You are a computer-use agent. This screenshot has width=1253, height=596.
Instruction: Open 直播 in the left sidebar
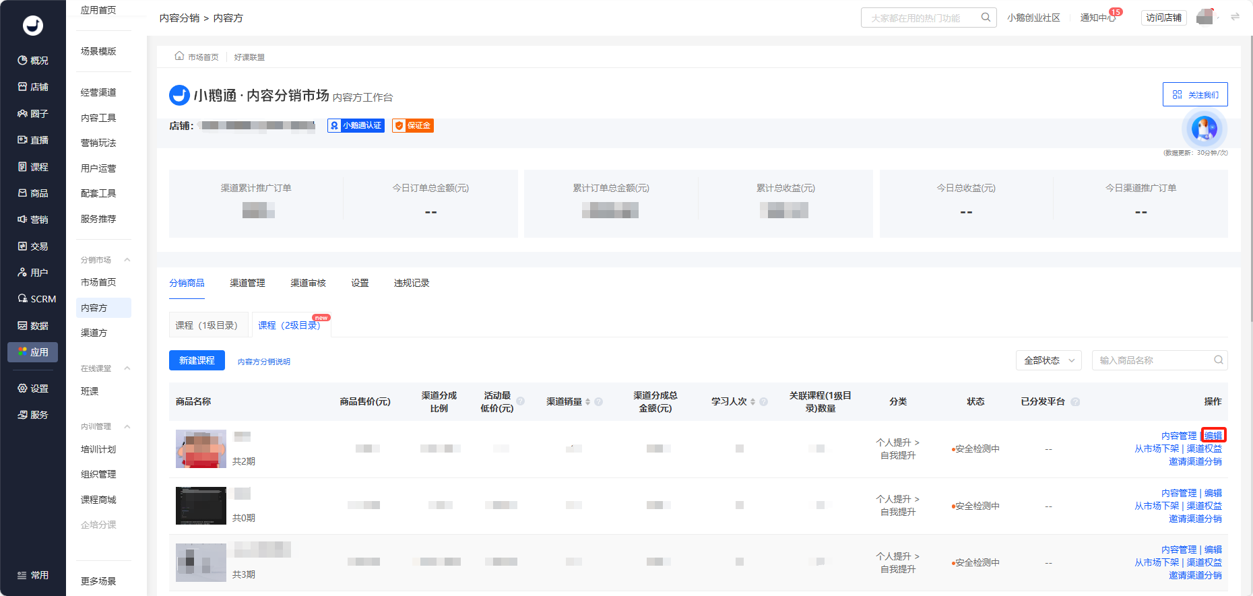(x=32, y=140)
